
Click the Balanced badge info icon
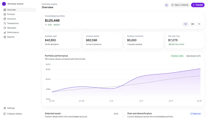coord(191,114)
